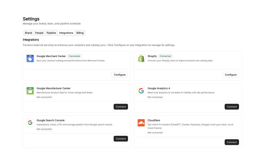Open Configure for the Shopify integration
This screenshot has width=266, height=165.
pyautogui.click(x=231, y=75)
